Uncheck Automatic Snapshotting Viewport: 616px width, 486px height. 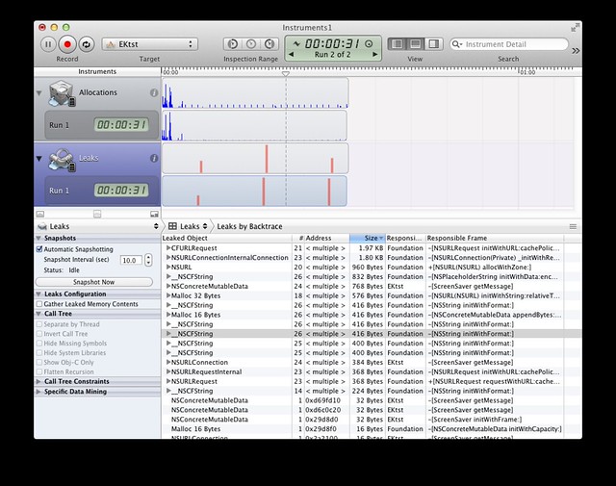point(39,249)
